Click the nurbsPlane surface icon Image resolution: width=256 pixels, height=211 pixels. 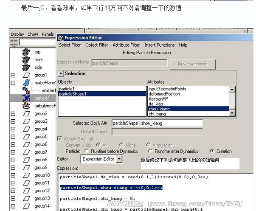[26, 82]
